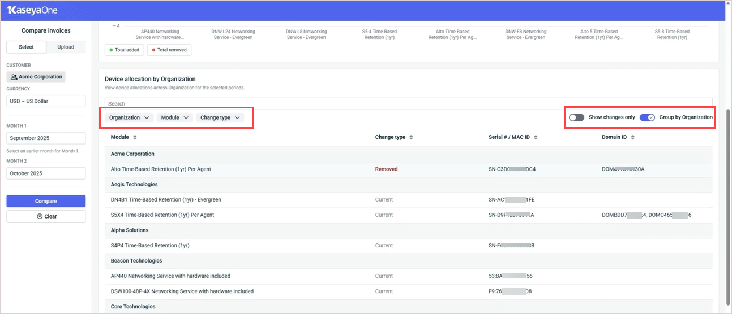Screen dimensions: 732x314
Task: Disable the Group by Organization toggle
Action: (647, 117)
